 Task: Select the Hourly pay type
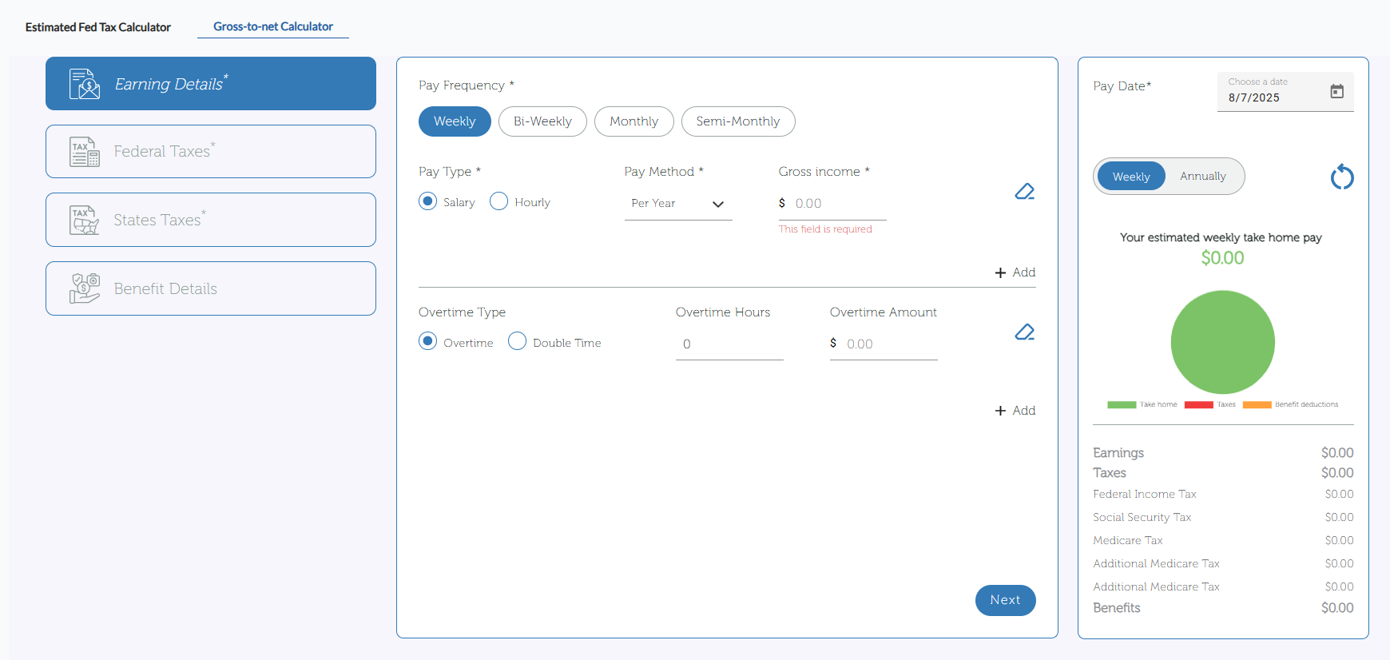tap(499, 201)
